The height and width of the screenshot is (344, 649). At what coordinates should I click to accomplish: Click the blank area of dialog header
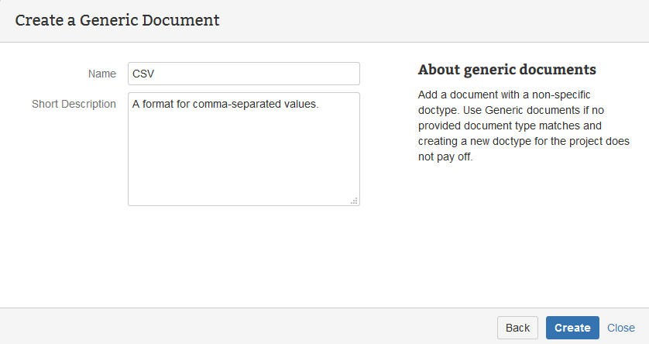pyautogui.click(x=434, y=21)
